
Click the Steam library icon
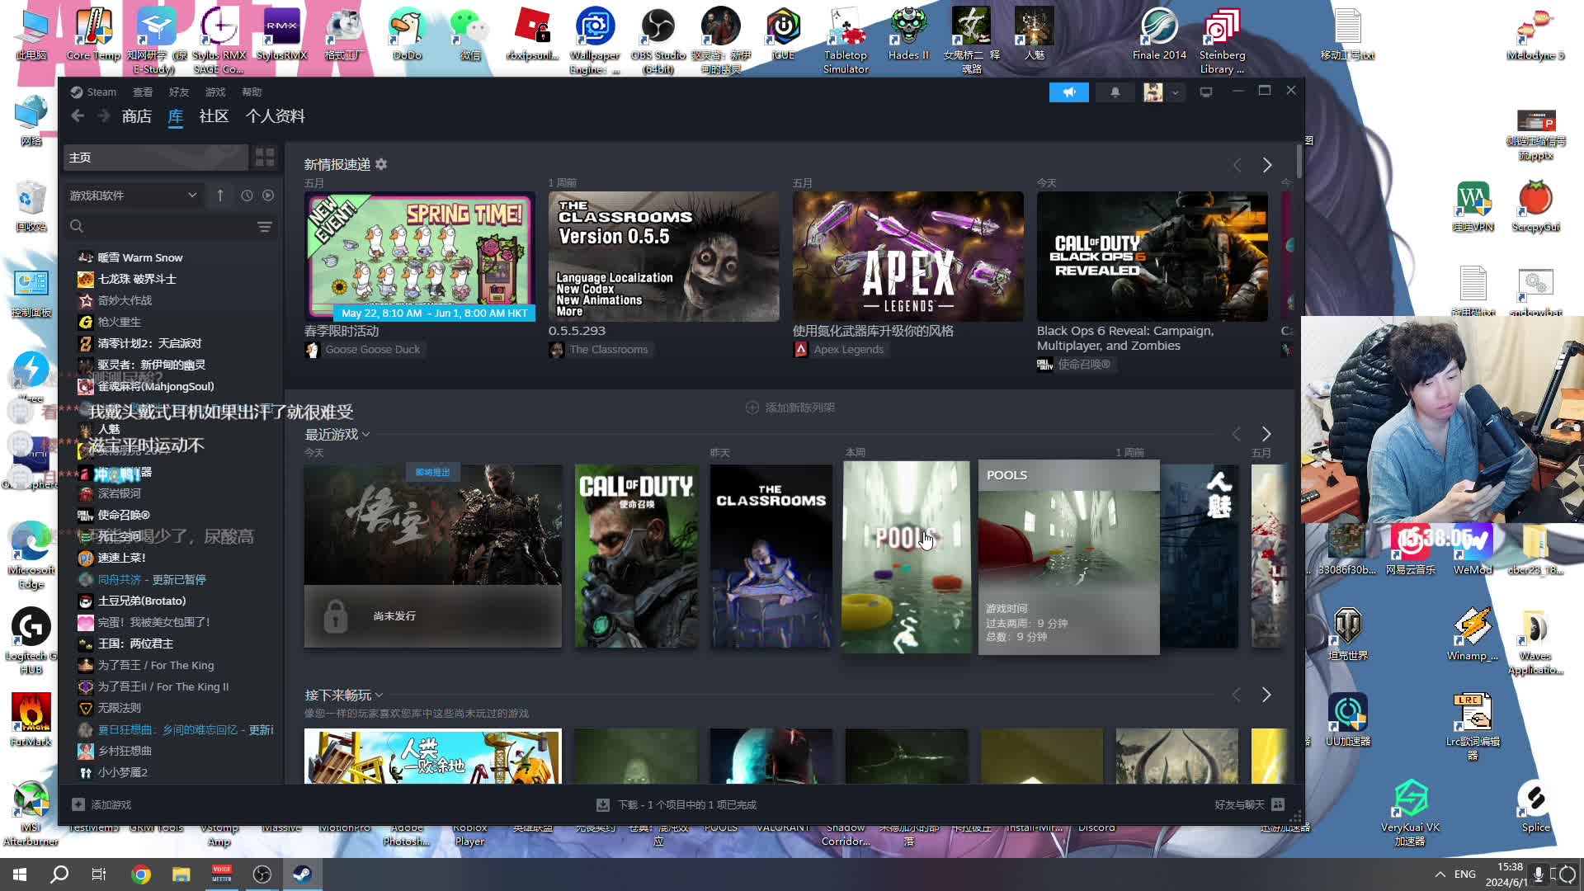175,116
